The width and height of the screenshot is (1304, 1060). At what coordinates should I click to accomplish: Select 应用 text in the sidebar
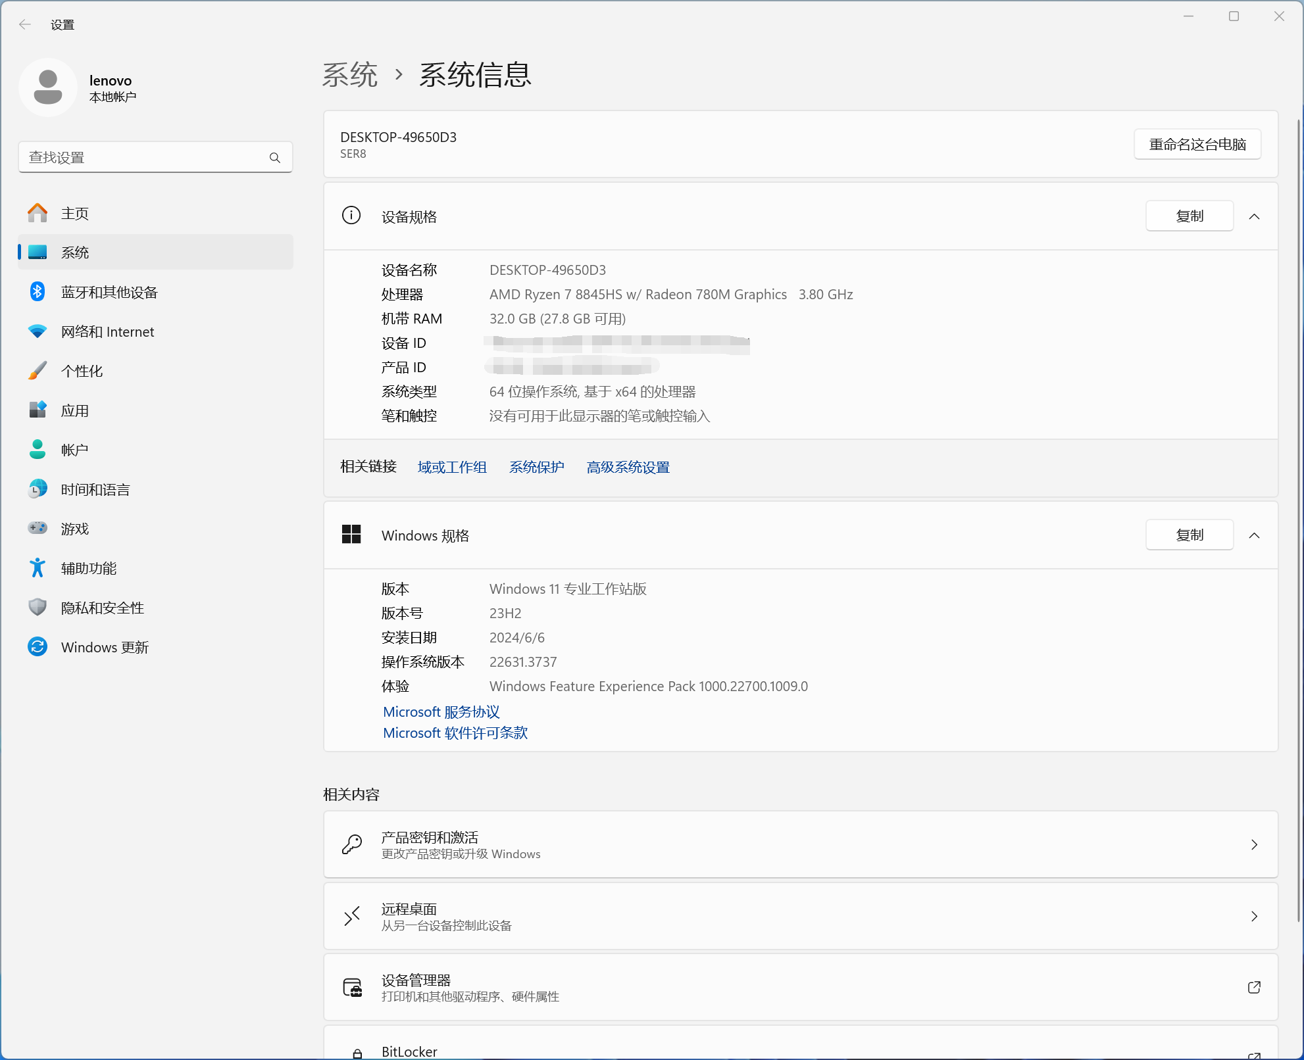(74, 411)
